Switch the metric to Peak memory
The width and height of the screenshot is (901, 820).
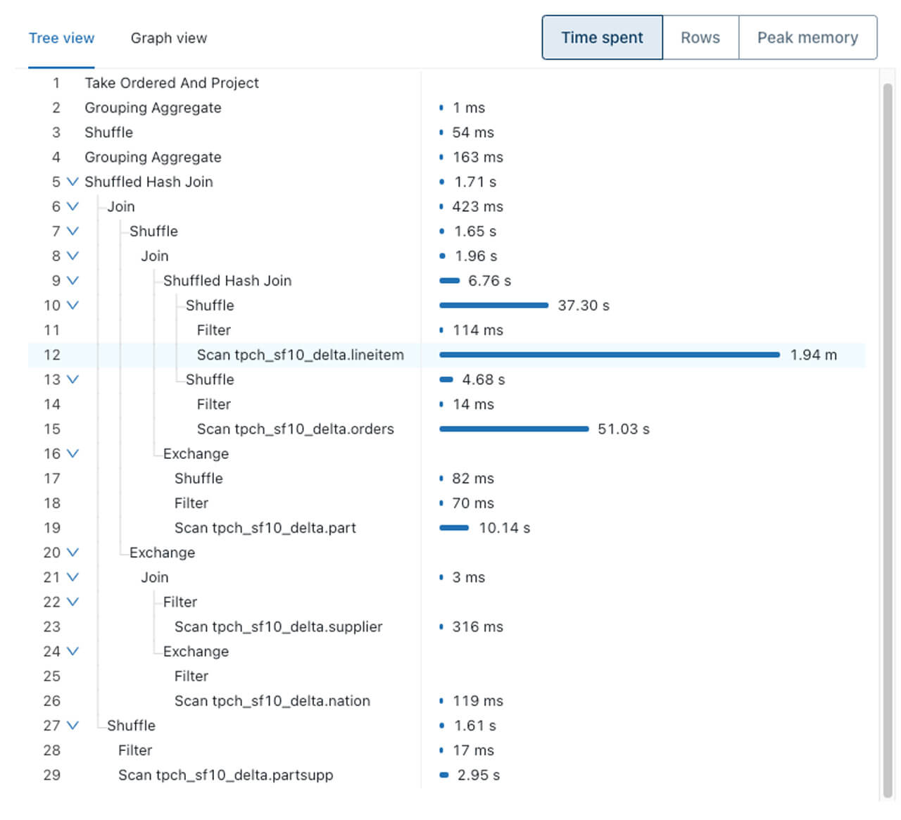tap(807, 38)
